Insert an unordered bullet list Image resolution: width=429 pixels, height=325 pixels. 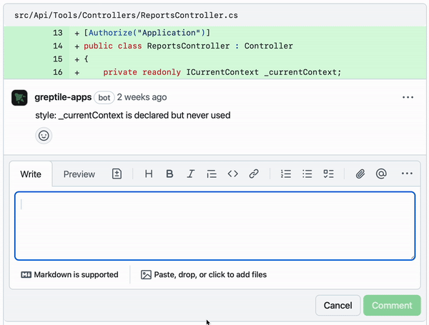point(307,174)
